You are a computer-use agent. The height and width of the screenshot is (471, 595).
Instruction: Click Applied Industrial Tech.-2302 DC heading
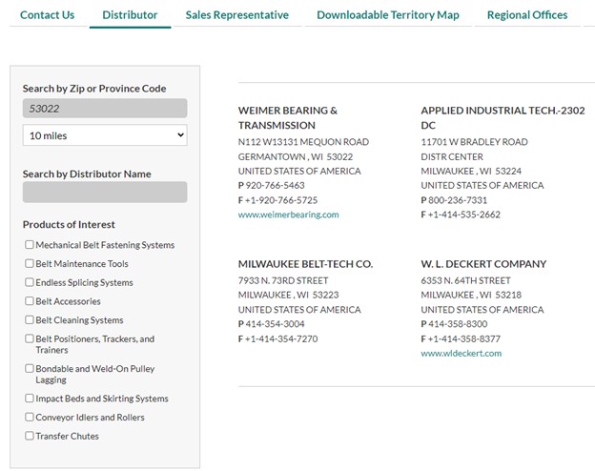(x=503, y=117)
